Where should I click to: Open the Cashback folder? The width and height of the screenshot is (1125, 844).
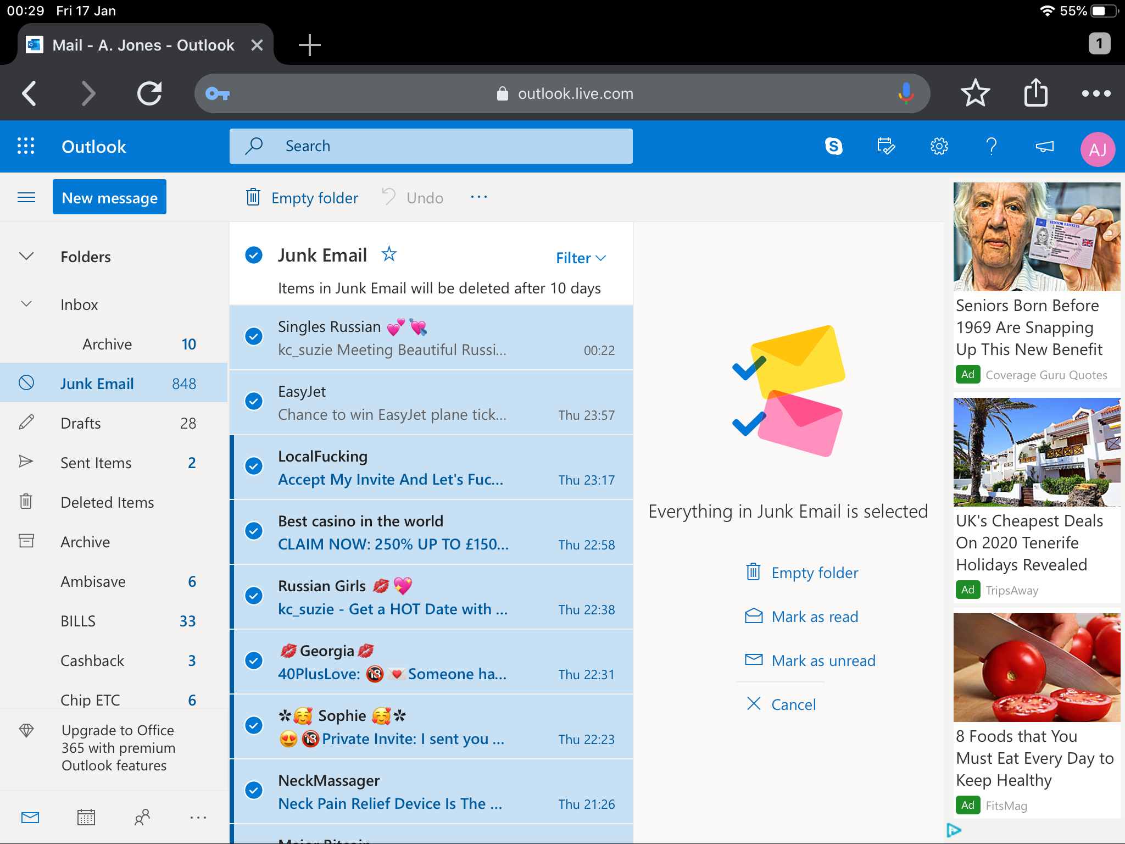114,660
